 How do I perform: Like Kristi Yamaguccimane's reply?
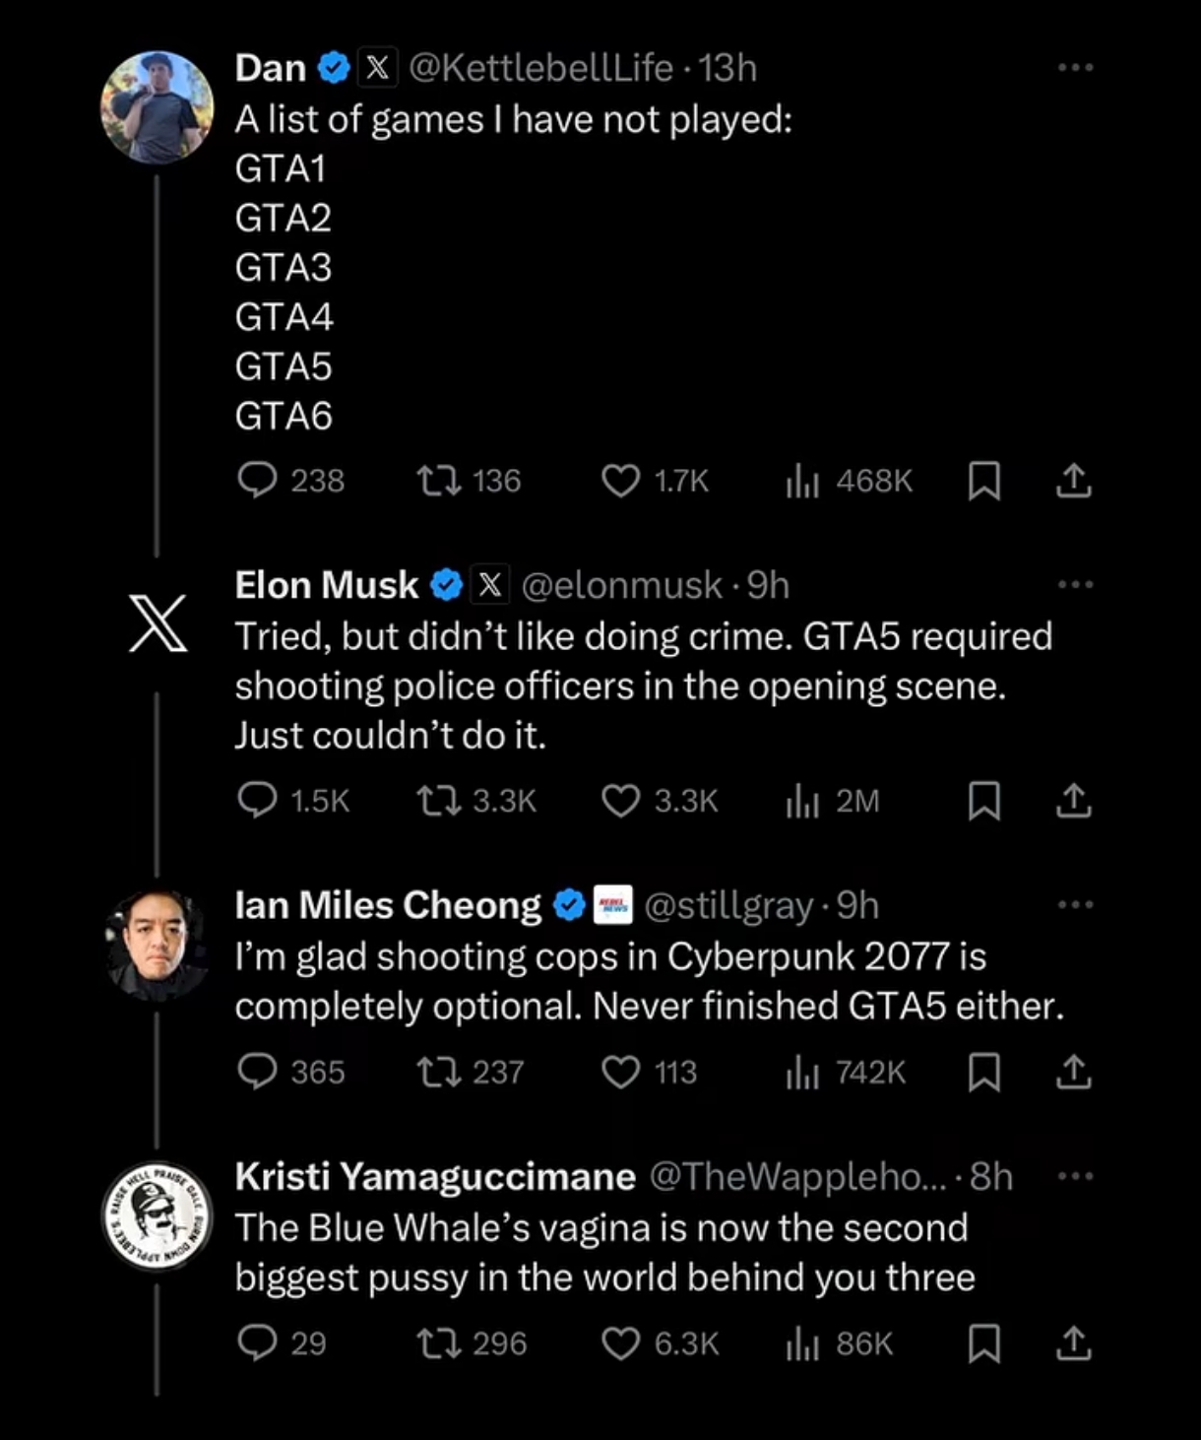coord(620,1343)
